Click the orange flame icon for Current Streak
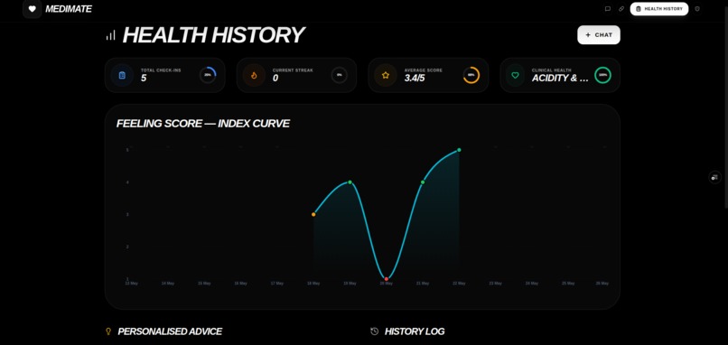This screenshot has width=728, height=345. (x=254, y=75)
